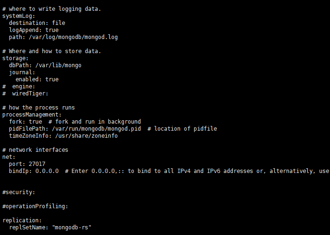330x235 pixels.
Task: Click the journal: key line
Action: (22, 72)
